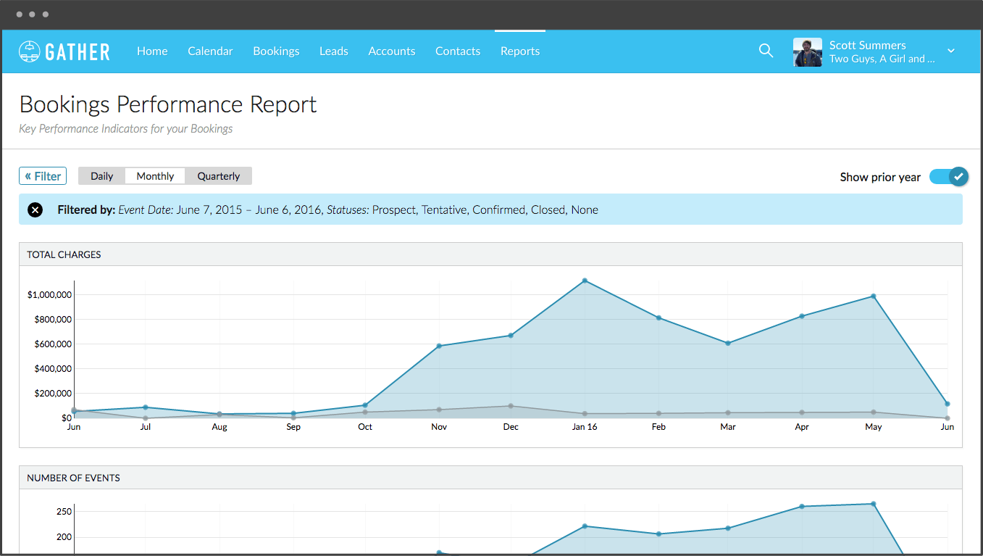This screenshot has height=556, width=983.
Task: Switch to Daily view
Action: coord(101,176)
